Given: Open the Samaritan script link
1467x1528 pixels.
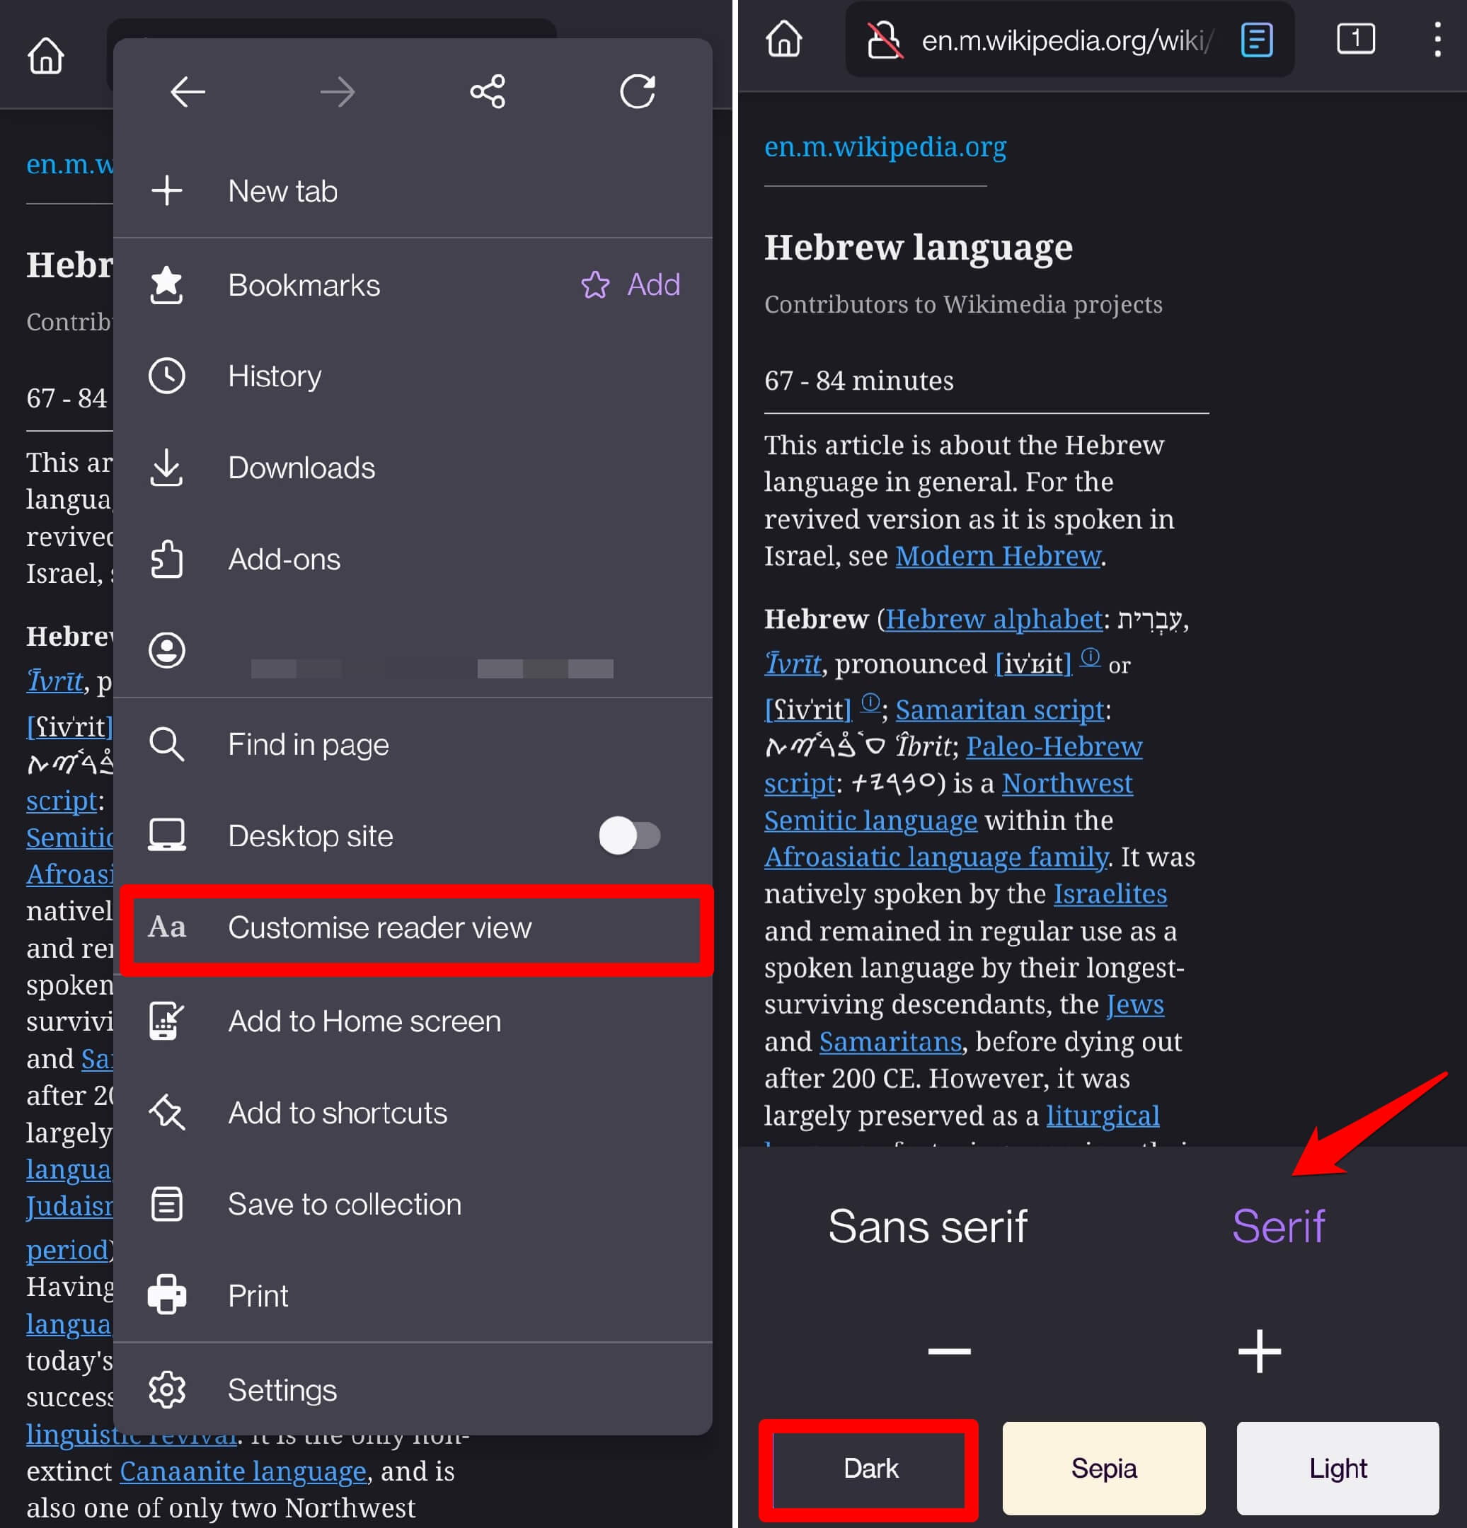Looking at the screenshot, I should tap(1000, 710).
